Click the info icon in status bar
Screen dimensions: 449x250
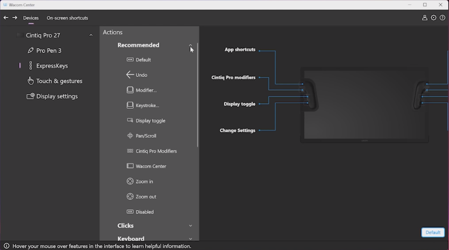pyautogui.click(x=6, y=246)
